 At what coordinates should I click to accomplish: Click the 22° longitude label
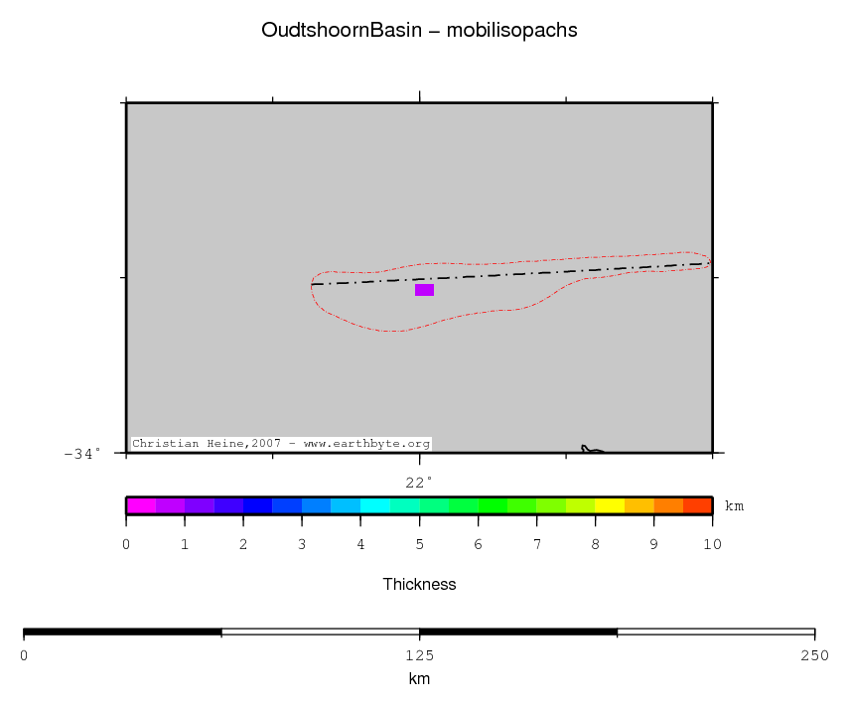pyautogui.click(x=419, y=483)
